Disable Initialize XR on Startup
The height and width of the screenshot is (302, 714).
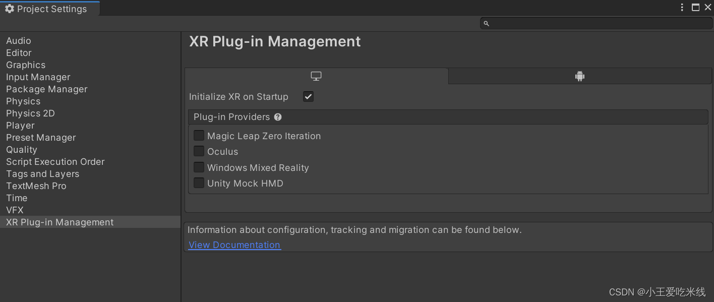pos(308,96)
